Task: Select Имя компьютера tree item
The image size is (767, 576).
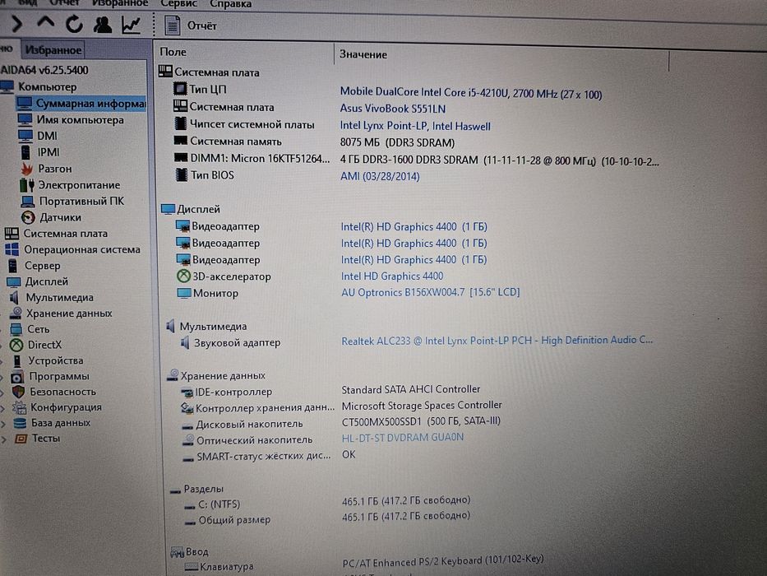Action: tap(80, 119)
